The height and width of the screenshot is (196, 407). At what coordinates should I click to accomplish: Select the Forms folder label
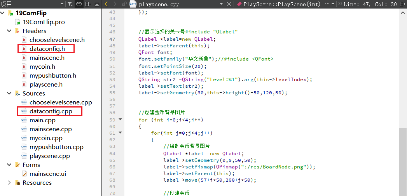coord(31,165)
